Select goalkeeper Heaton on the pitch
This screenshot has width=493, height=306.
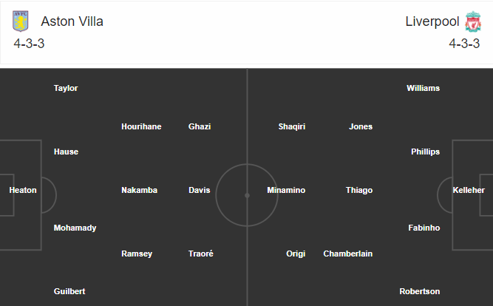(23, 190)
